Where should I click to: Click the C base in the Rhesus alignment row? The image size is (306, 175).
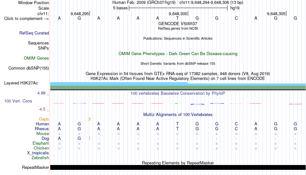point(236,129)
